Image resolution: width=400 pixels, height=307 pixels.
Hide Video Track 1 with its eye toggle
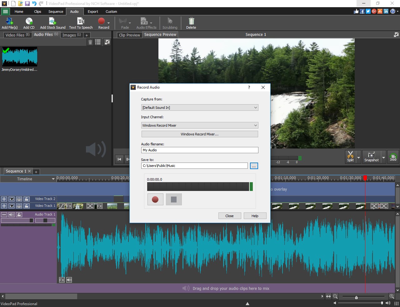12,206
